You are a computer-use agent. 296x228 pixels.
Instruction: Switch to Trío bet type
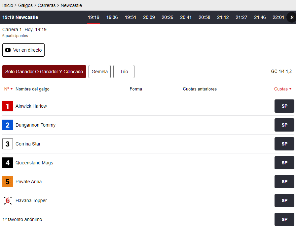coord(124,72)
